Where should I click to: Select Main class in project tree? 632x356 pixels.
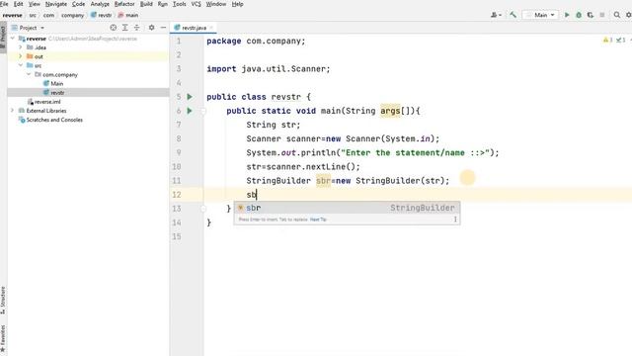(57, 83)
